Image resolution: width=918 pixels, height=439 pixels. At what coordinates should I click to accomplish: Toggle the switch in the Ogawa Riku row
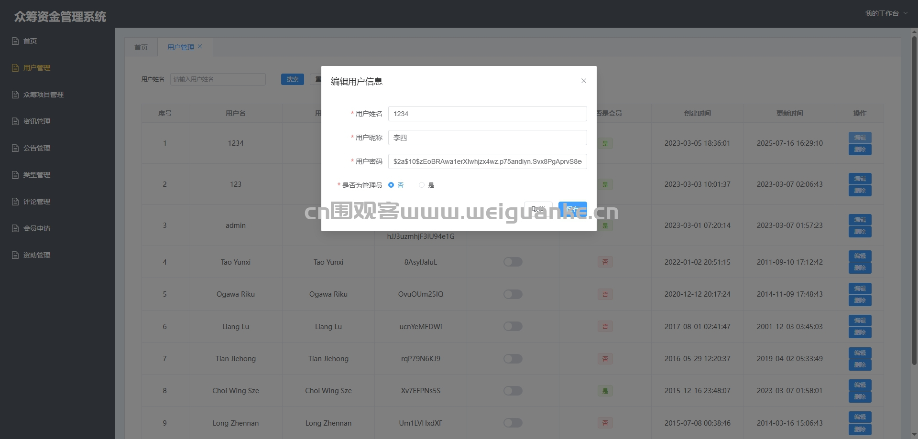coord(513,294)
